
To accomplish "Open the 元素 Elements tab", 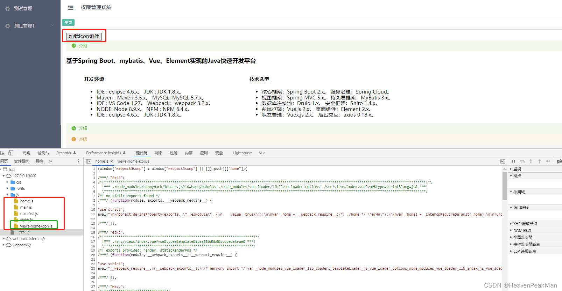I will (x=26, y=153).
